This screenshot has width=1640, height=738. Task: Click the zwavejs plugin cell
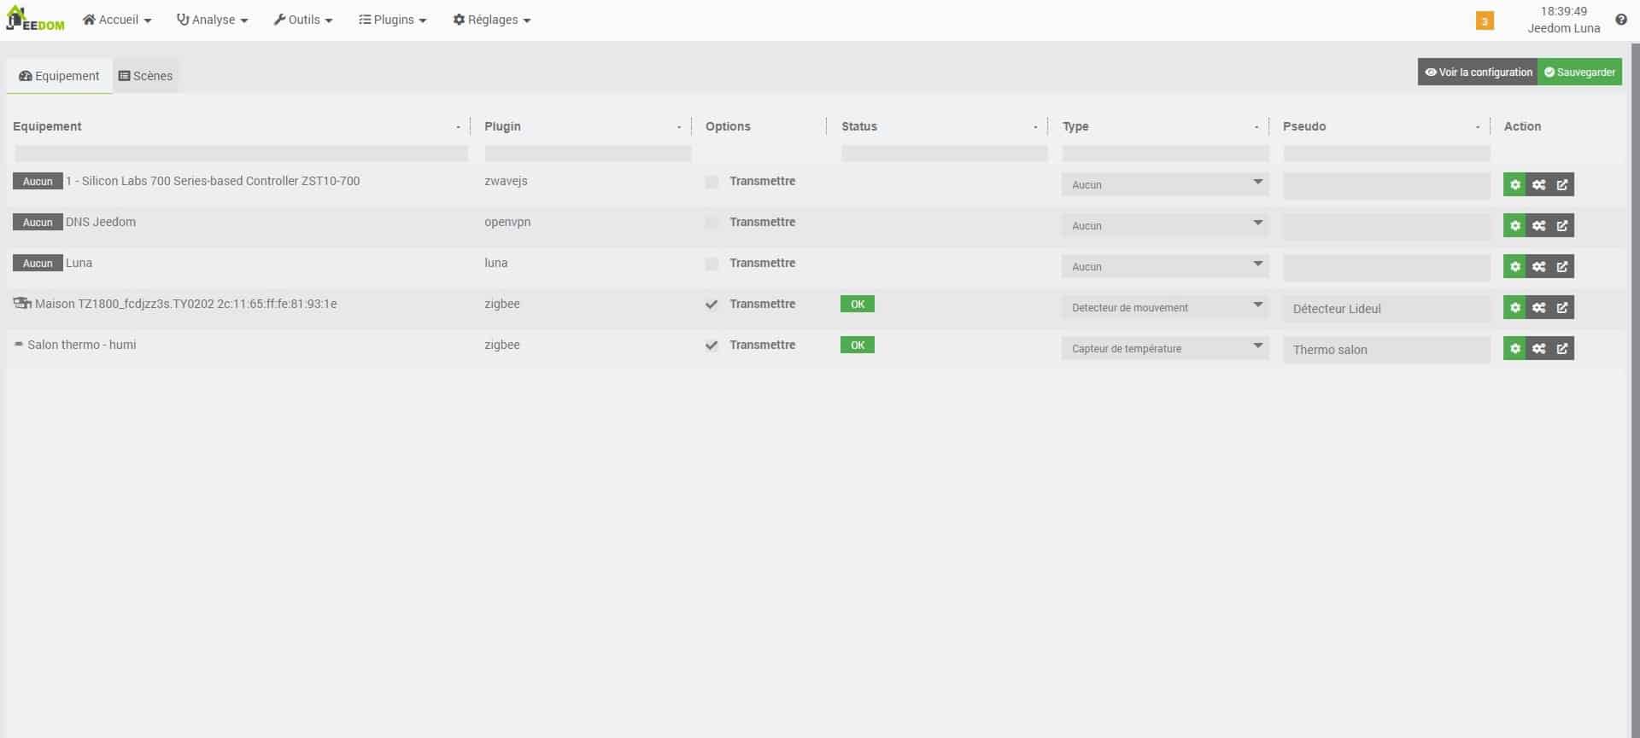506,181
